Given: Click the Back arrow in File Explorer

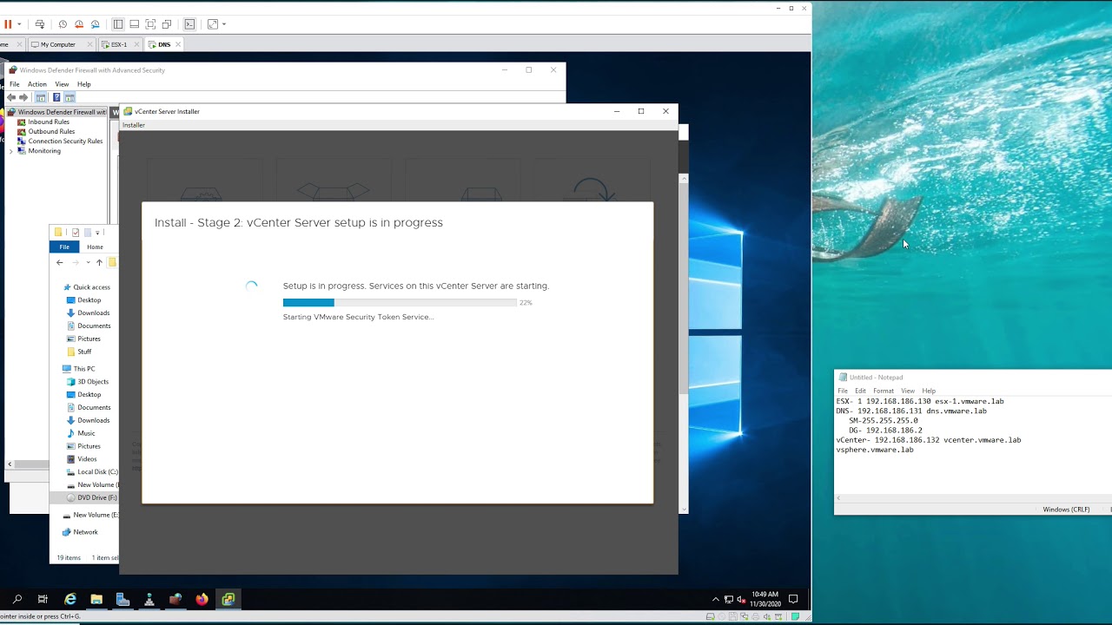Looking at the screenshot, I should tap(59, 262).
